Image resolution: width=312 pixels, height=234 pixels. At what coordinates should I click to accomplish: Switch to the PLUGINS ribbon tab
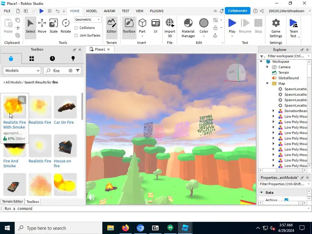[157, 11]
